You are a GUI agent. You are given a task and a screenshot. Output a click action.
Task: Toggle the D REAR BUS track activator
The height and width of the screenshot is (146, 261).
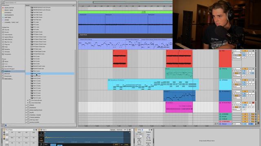coord(245,122)
